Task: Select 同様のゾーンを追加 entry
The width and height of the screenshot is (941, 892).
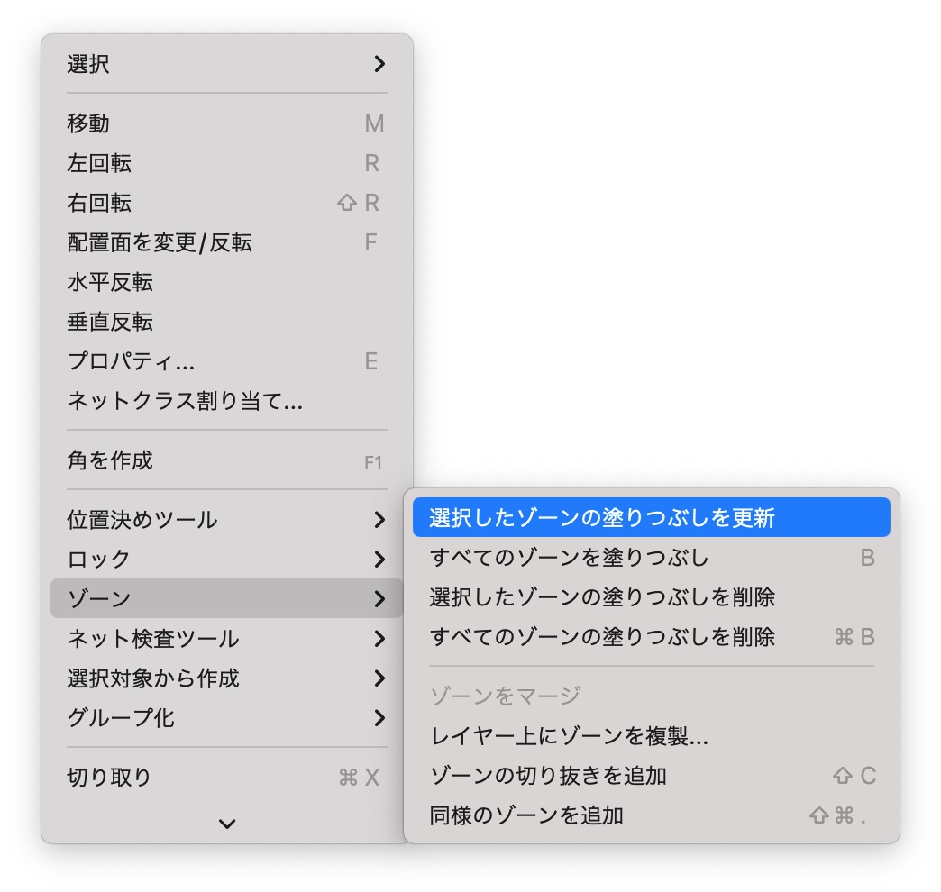Action: point(651,815)
